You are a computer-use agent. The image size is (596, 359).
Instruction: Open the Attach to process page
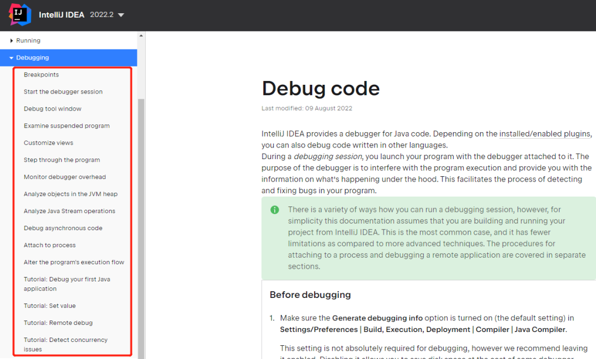pos(50,245)
